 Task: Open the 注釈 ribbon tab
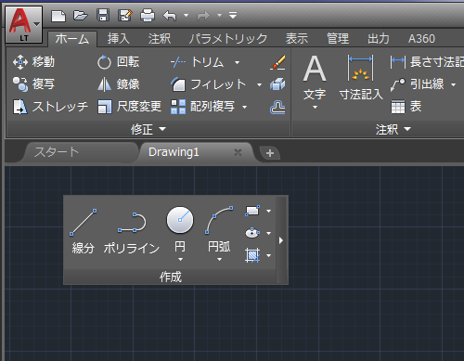[160, 39]
